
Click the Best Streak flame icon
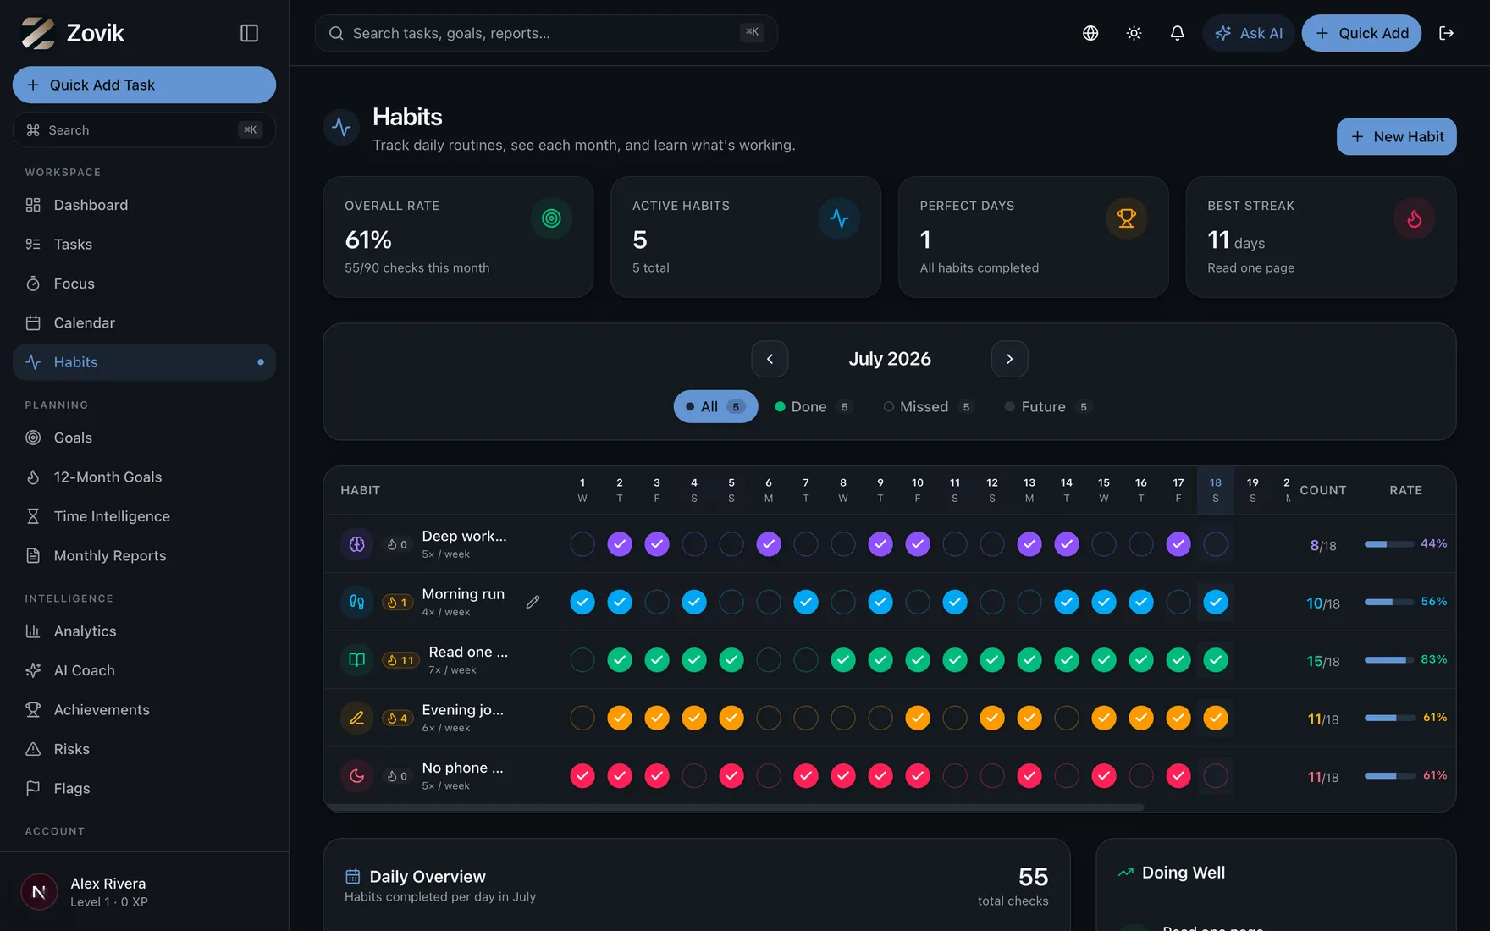click(1414, 218)
